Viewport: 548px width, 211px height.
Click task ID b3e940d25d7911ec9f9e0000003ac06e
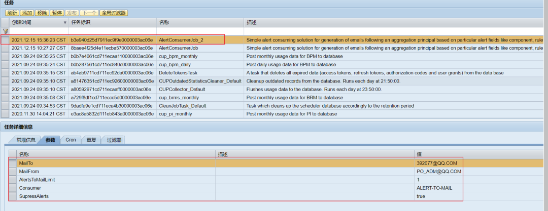[112, 40]
